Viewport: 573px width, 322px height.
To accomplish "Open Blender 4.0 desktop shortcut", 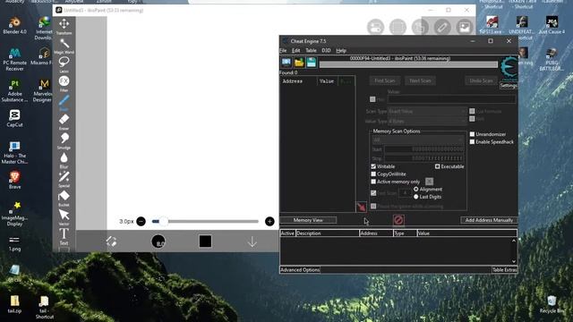I will click(14, 25).
